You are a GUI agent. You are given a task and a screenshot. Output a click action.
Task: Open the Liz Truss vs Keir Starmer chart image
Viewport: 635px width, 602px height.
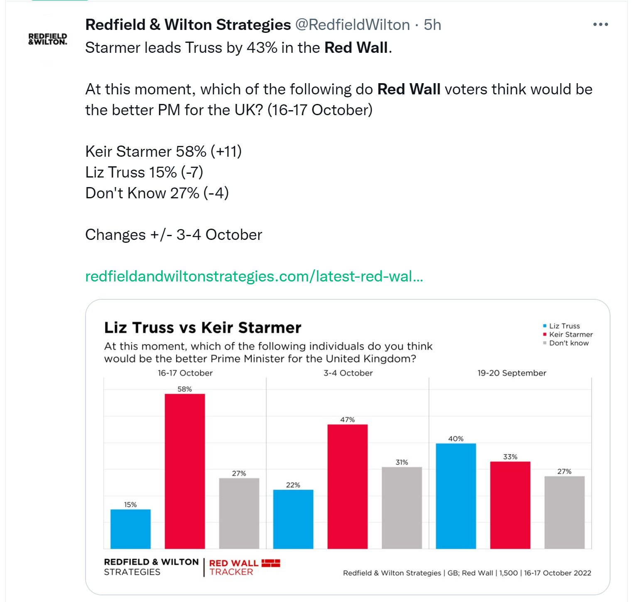pyautogui.click(x=348, y=447)
